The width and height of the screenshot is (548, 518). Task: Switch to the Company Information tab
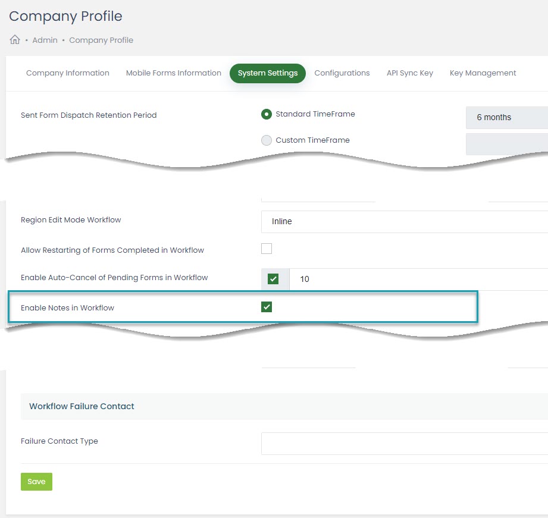[x=68, y=73]
